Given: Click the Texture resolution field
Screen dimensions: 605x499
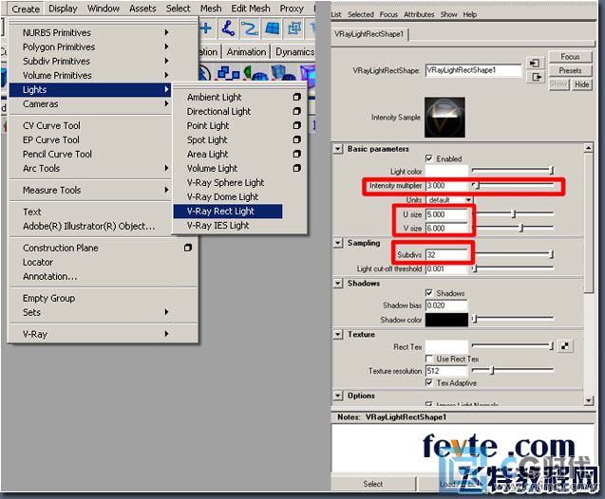Looking at the screenshot, I should tap(446, 371).
